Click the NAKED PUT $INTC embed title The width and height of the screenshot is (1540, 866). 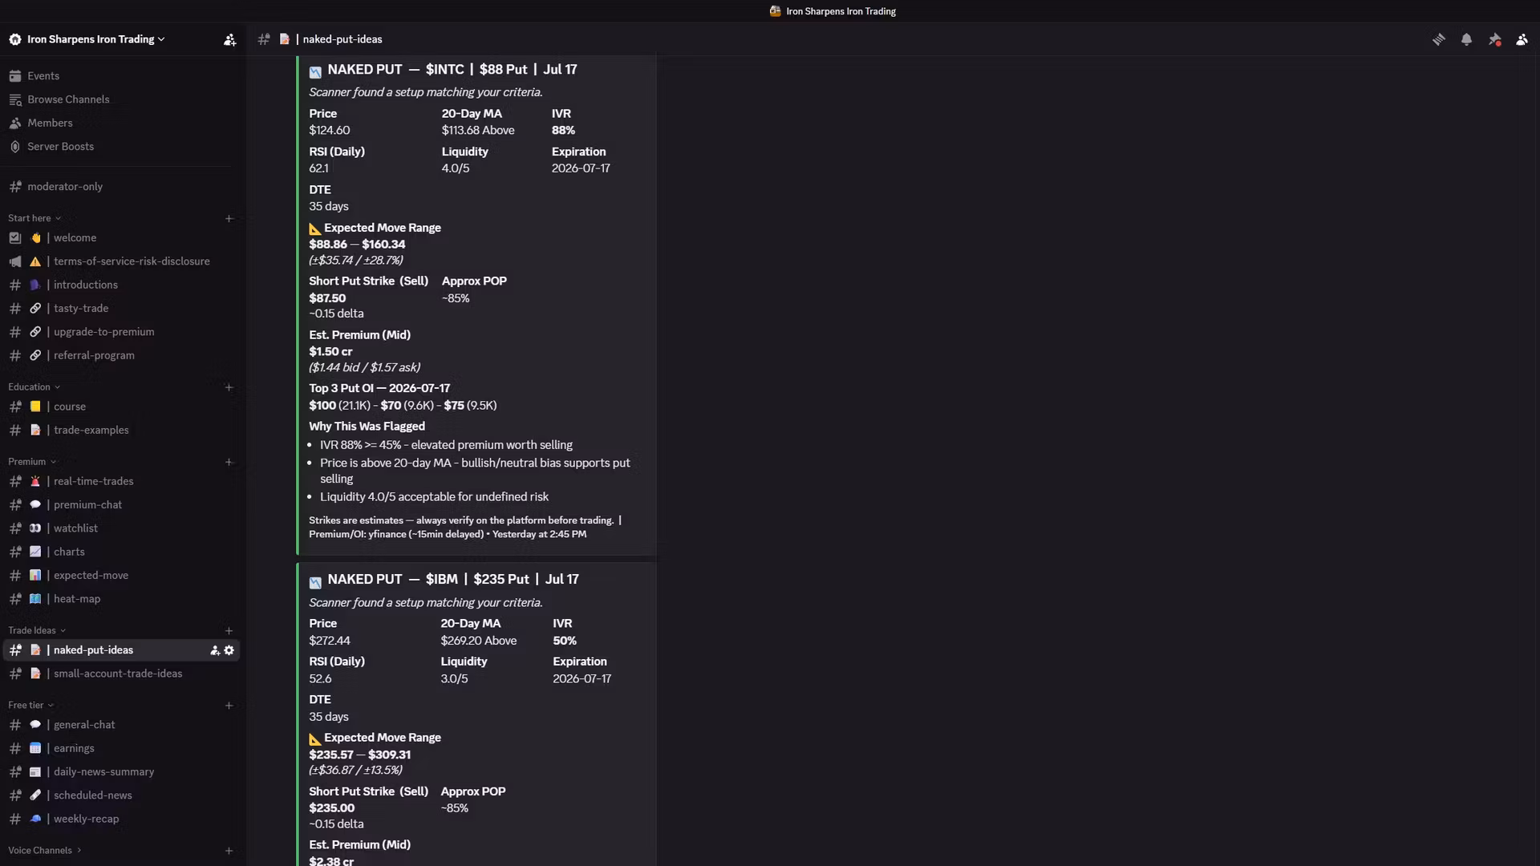point(452,70)
